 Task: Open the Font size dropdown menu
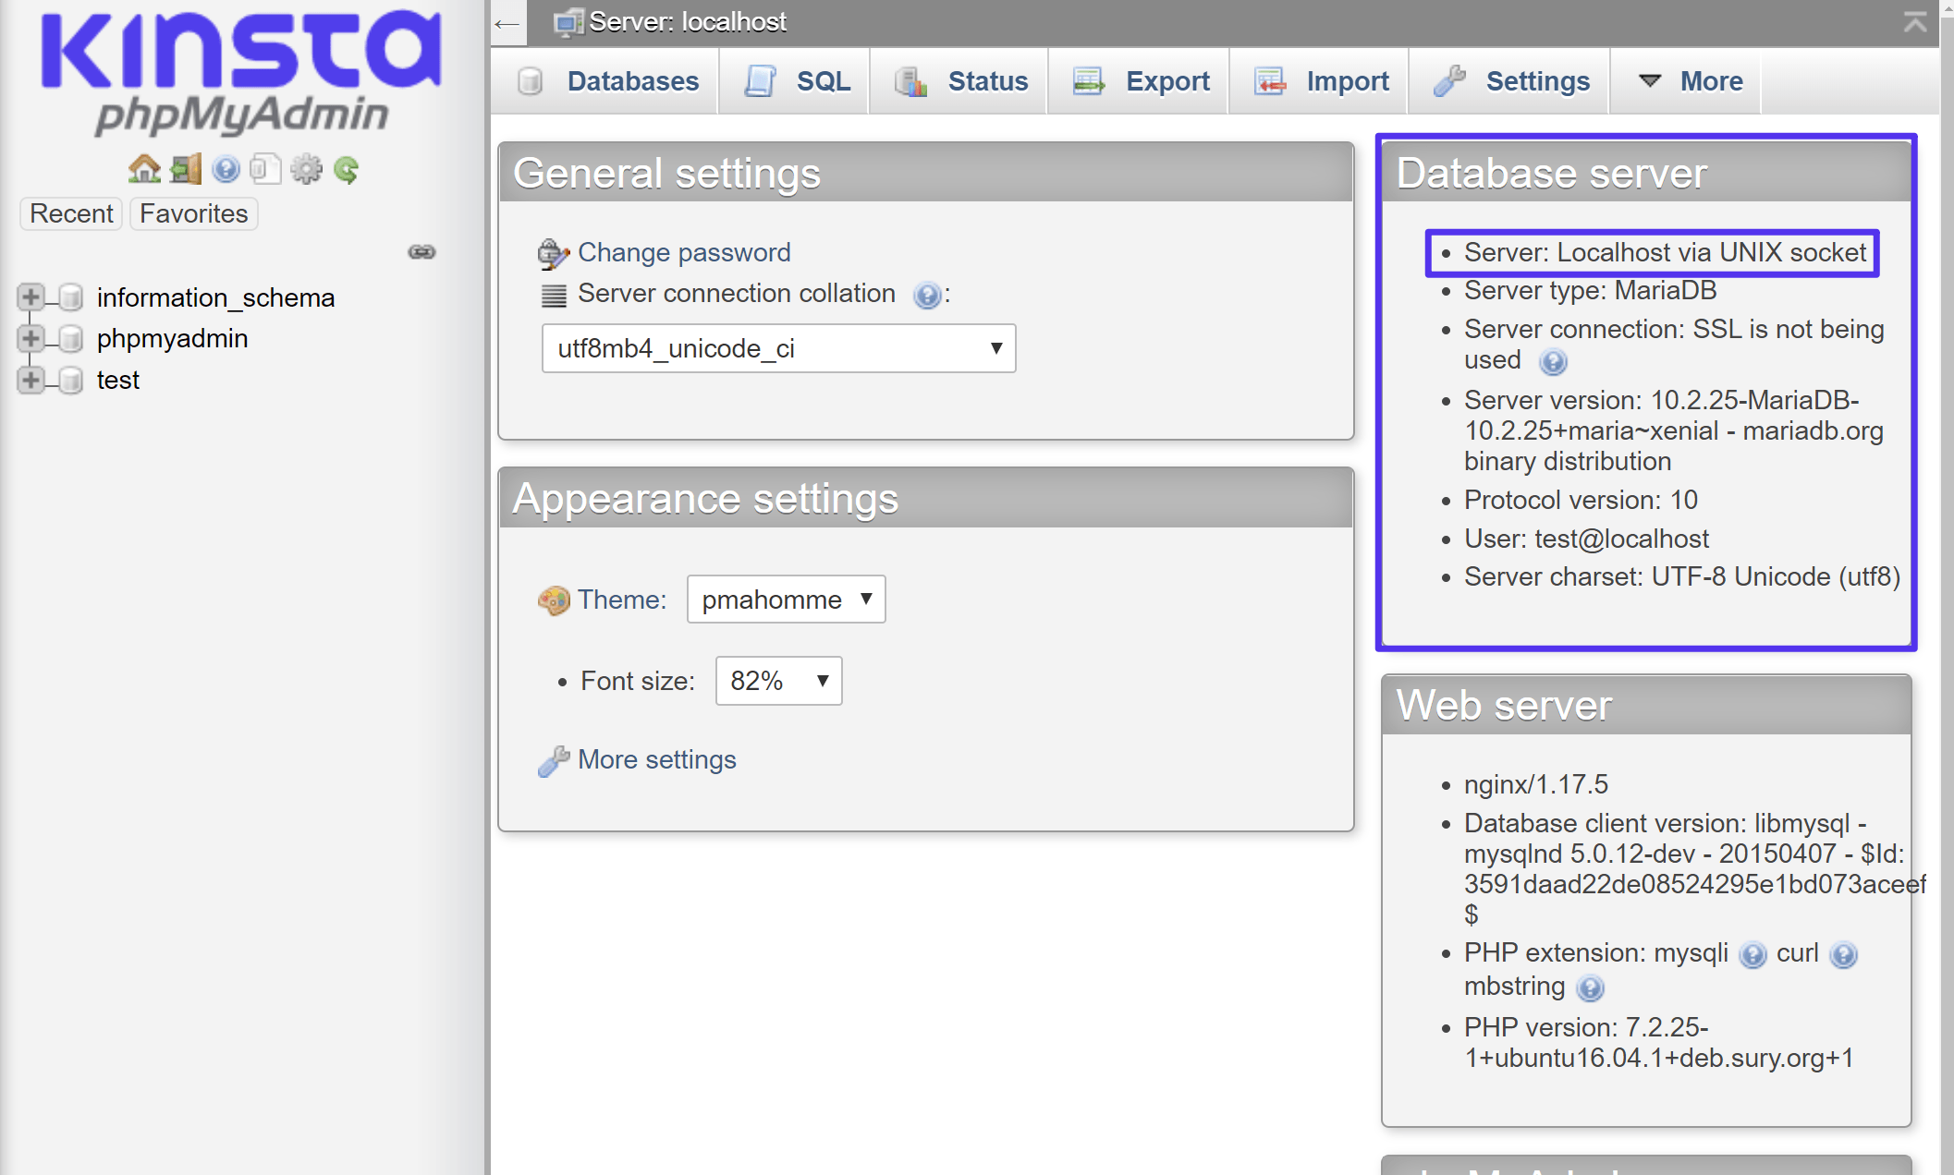tap(777, 681)
